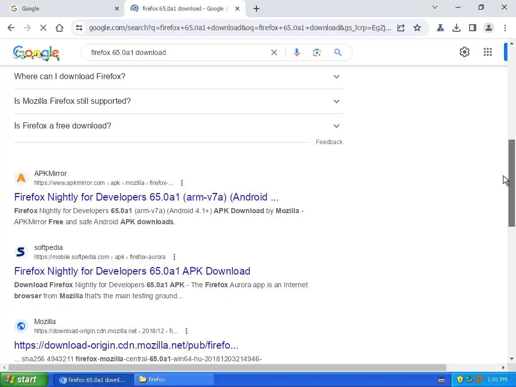Toggle the side panel
This screenshot has height=387, width=516.
pyautogui.click(x=473, y=28)
